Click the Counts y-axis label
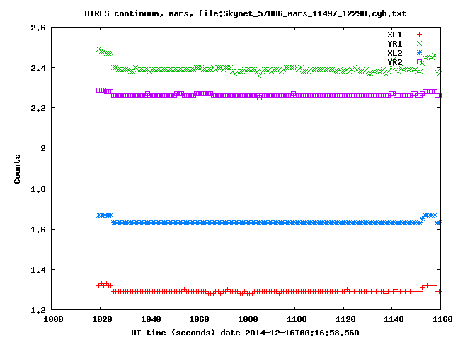The image size is (453, 339). [17, 169]
